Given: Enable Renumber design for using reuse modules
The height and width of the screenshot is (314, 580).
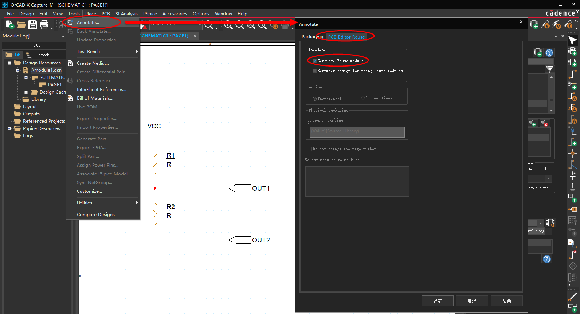Looking at the screenshot, I should (314, 71).
